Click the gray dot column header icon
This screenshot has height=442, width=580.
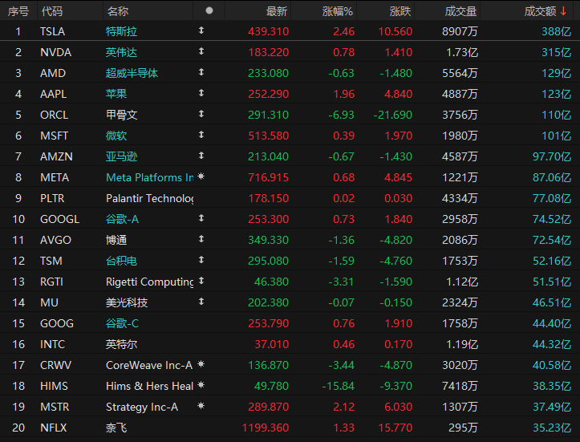(209, 10)
